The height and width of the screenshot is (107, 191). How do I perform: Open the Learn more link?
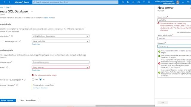coord(48,18)
